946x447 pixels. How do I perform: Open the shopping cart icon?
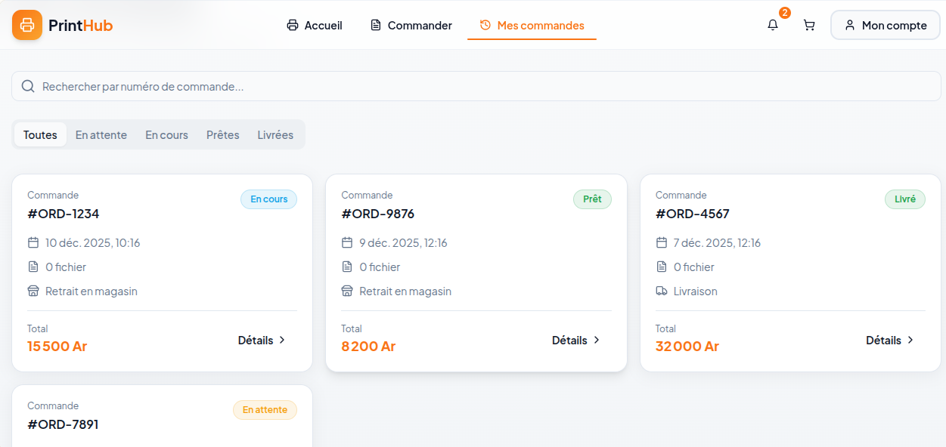[x=809, y=25]
